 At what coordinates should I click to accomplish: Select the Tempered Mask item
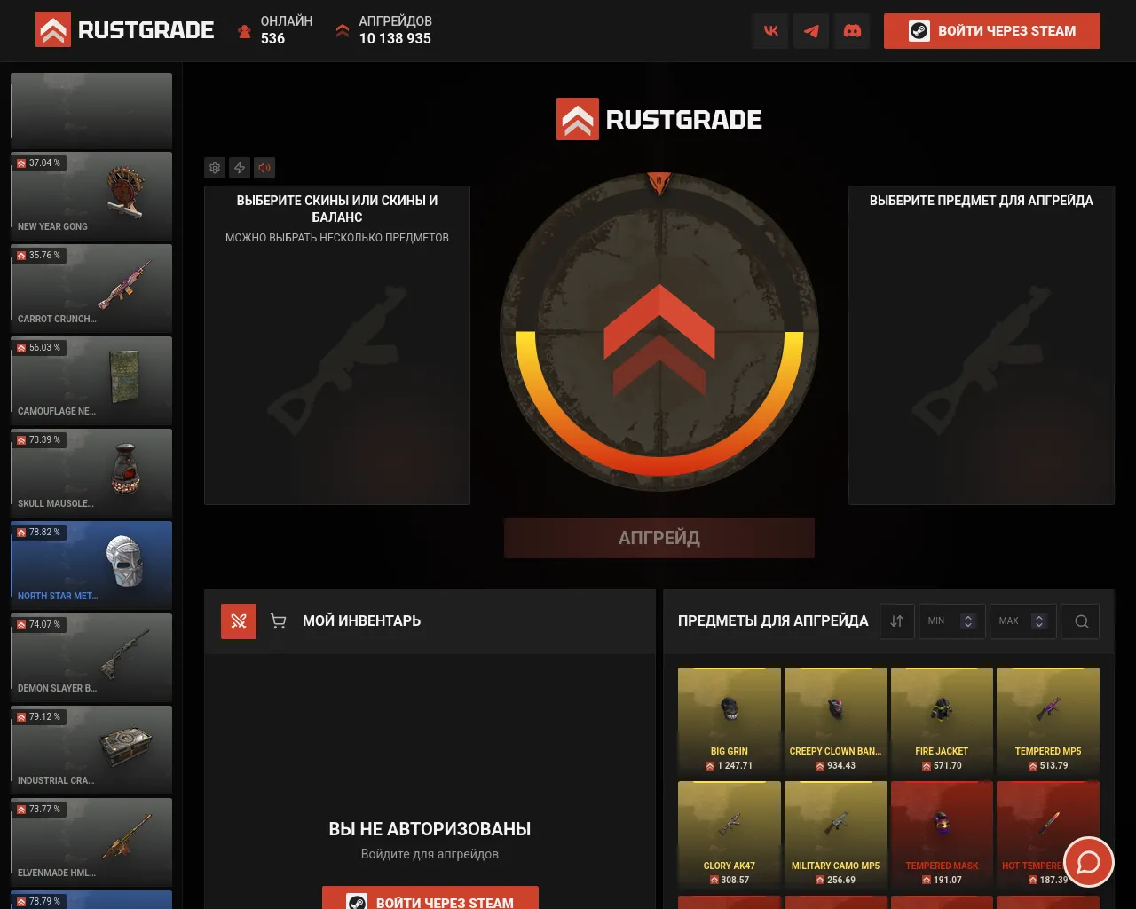[942, 834]
